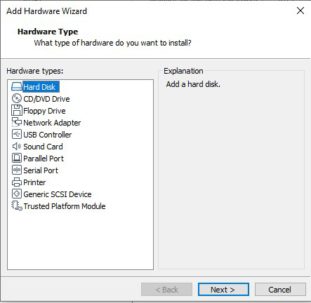Click the USB Controller icon

pos(17,135)
